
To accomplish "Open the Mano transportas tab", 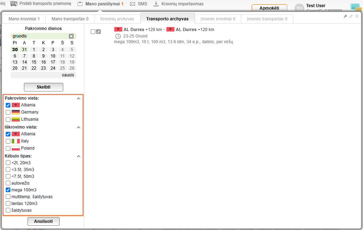I will coord(70,19).
